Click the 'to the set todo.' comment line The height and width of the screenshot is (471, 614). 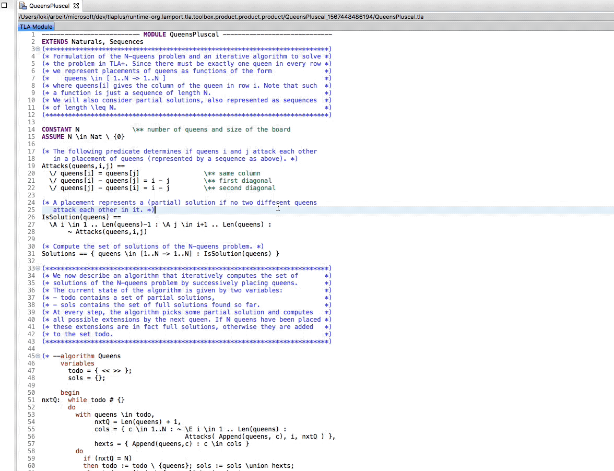tap(187, 334)
